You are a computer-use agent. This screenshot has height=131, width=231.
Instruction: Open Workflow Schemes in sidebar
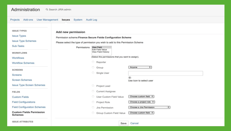(x=23, y=63)
